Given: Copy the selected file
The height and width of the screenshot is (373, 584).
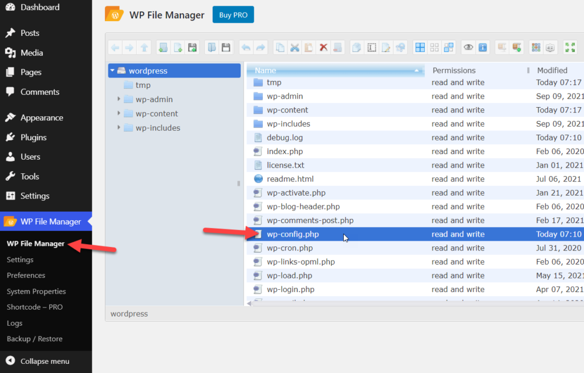Looking at the screenshot, I should click(280, 48).
